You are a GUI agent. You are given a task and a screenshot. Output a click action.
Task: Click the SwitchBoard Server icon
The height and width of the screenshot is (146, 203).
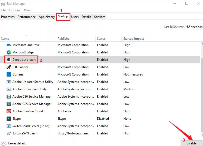(9, 126)
